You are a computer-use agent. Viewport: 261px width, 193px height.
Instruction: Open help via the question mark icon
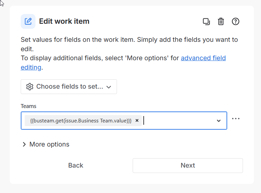236,22
